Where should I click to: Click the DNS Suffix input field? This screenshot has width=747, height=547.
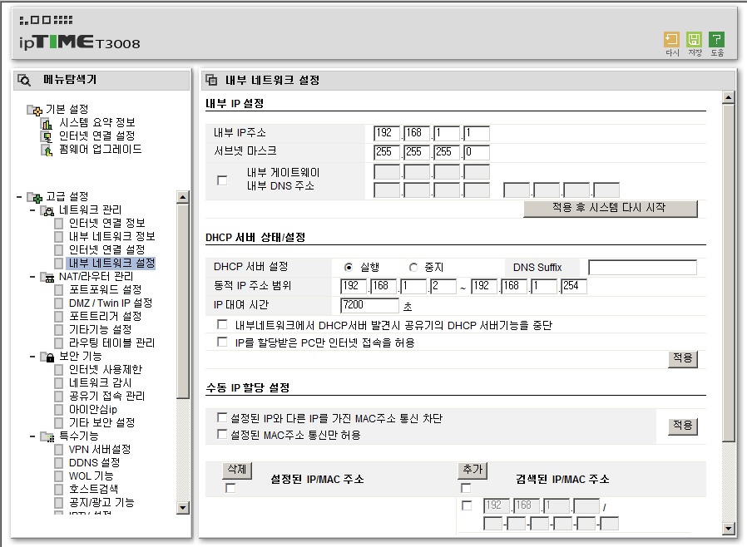click(642, 268)
